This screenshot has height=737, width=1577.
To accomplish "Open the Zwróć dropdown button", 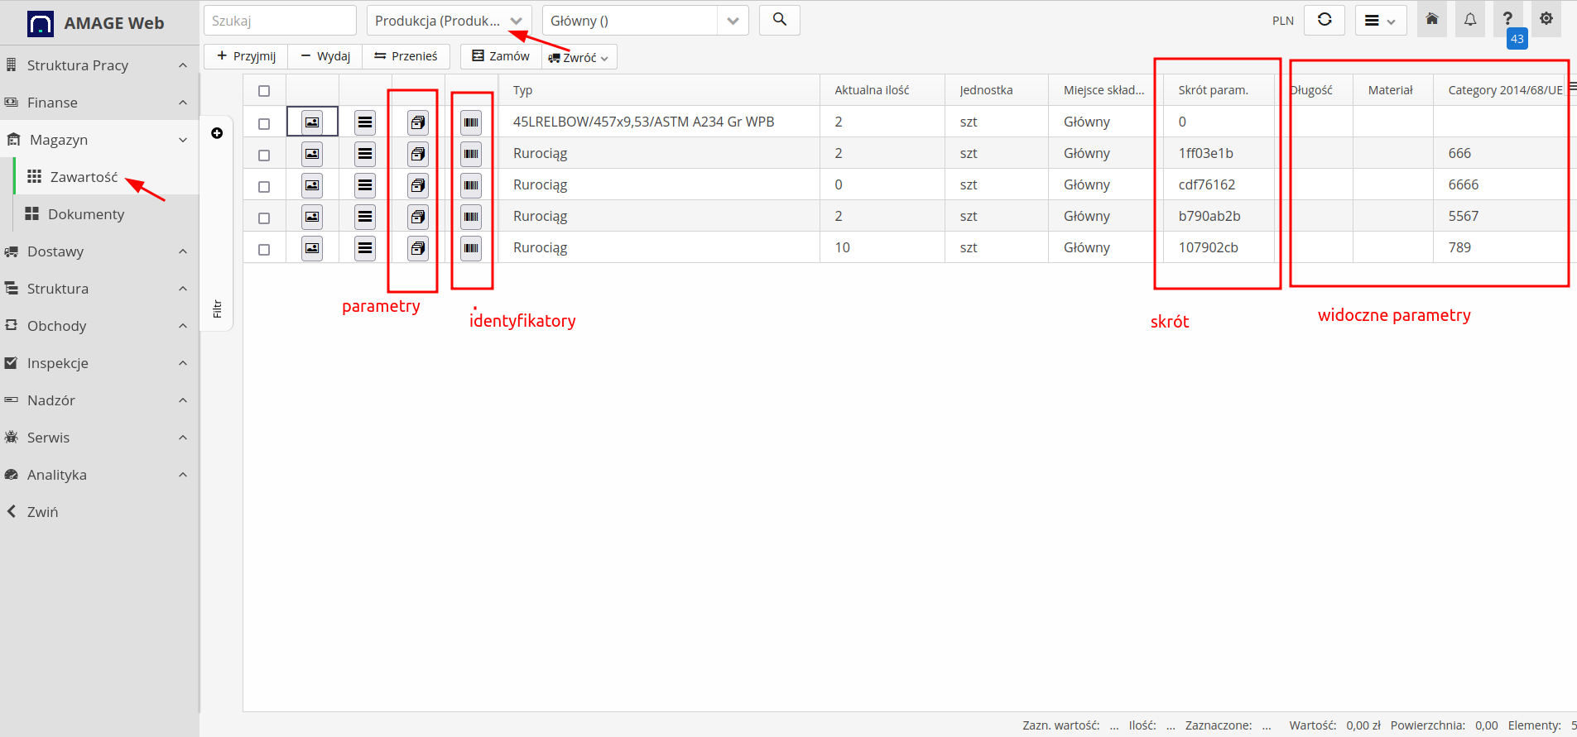I will click(x=579, y=57).
